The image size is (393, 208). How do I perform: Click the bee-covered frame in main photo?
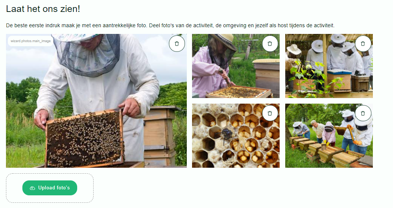84,139
